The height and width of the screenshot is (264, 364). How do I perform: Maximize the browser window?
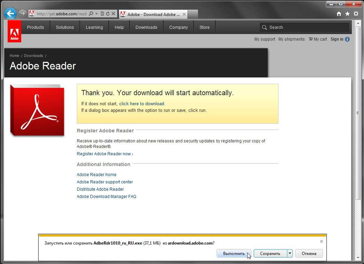pos(341,4)
